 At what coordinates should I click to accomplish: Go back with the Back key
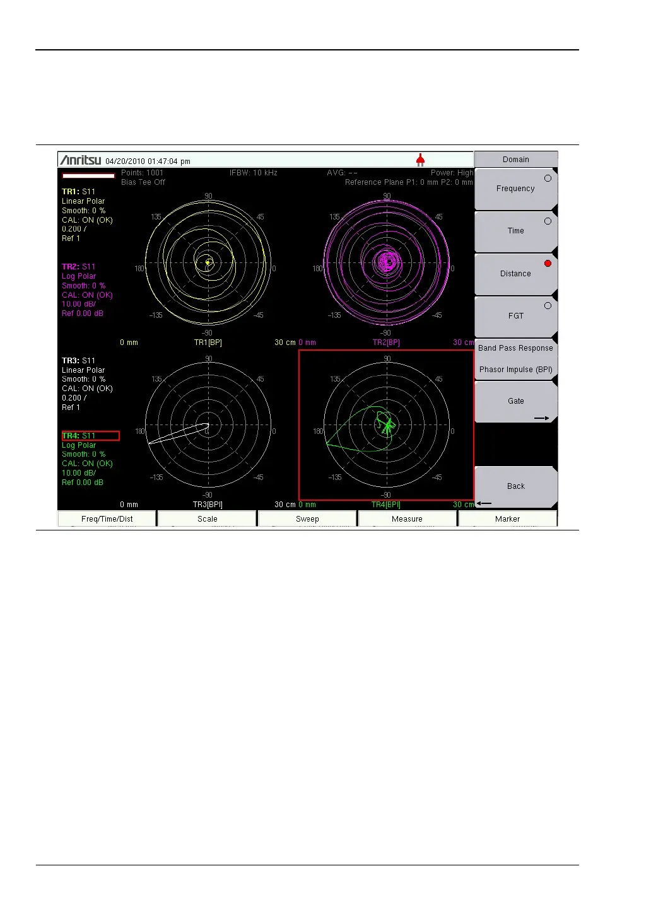click(515, 487)
